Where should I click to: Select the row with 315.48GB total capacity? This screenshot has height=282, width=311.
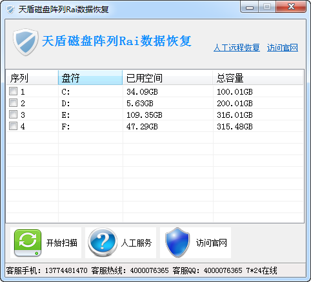155,126
